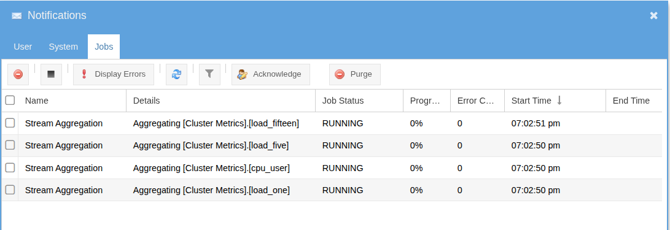
Task: Click the Purge button
Action: (x=355, y=74)
